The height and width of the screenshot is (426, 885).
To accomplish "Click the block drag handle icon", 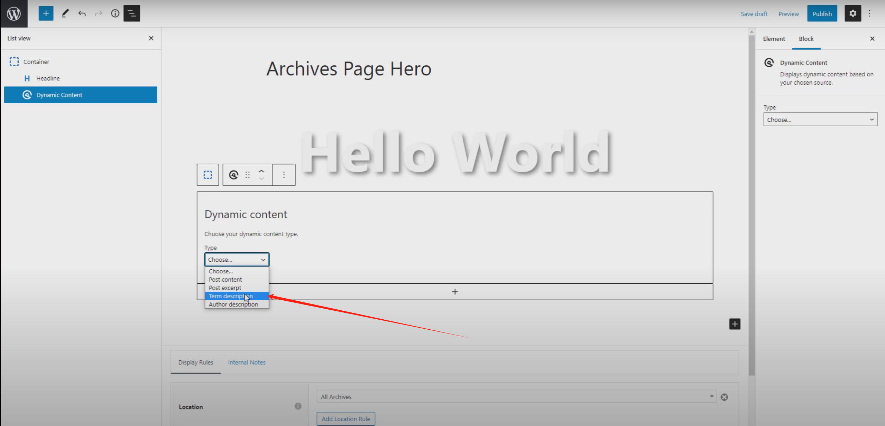I will point(248,175).
